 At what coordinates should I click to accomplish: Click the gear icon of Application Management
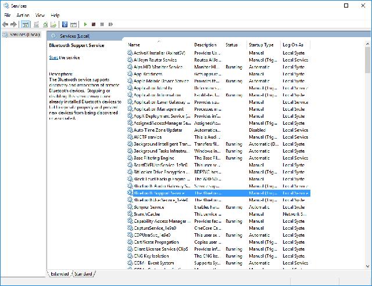pos(130,109)
